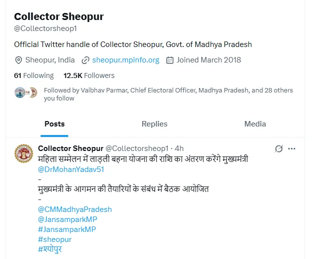The height and width of the screenshot is (259, 317).
Task: Open the #JansamparkMP hashtag
Action: [67, 229]
